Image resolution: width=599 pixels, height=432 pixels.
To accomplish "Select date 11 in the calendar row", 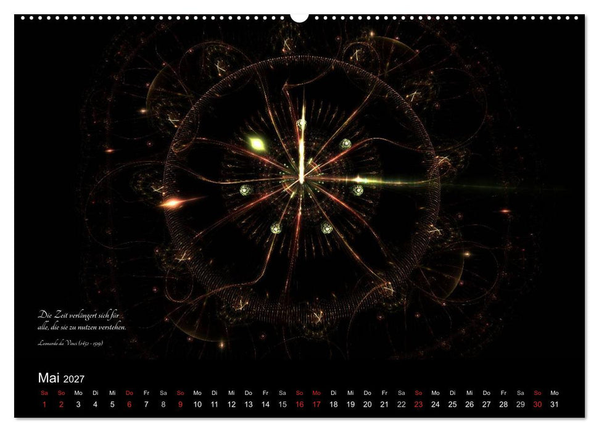I will point(214,404).
